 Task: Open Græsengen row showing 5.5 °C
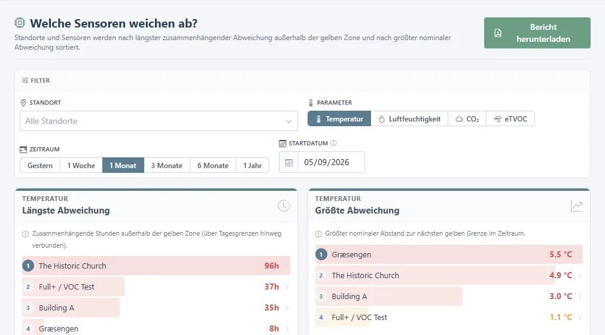[449, 254]
